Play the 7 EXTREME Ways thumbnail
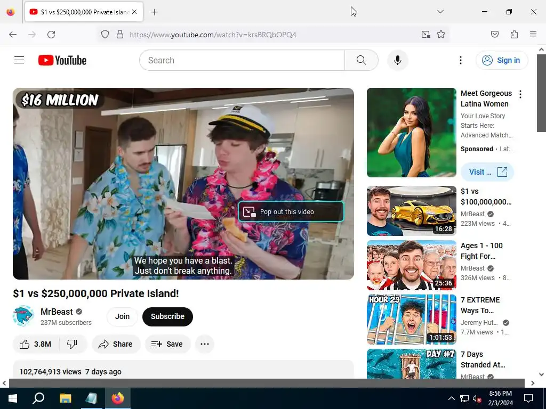Viewport: 546px width, 409px height. [411, 320]
